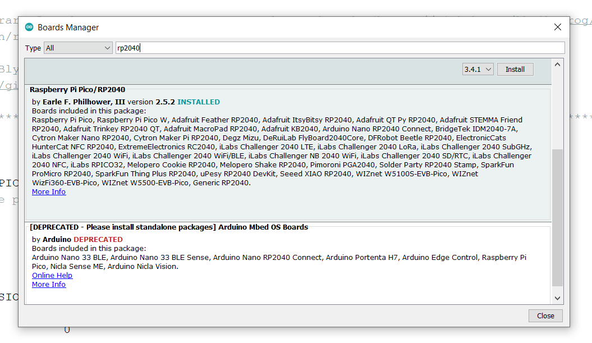The width and height of the screenshot is (592, 343).
Task: Click the scrollbar up arrow
Action: click(x=557, y=65)
